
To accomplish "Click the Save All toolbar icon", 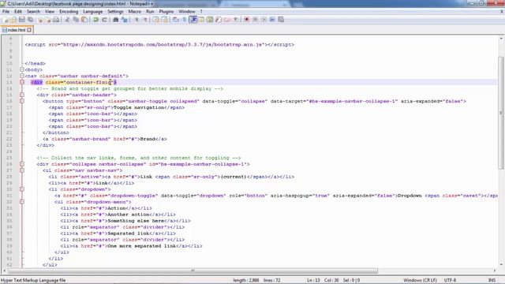I will (30, 20).
